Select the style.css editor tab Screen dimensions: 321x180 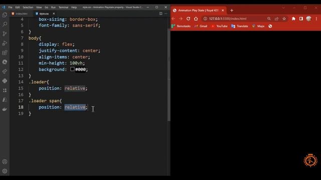pyautogui.click(x=44, y=13)
